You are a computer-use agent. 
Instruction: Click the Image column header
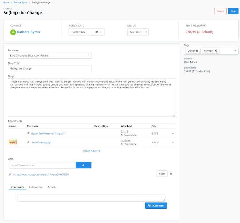click(12, 126)
